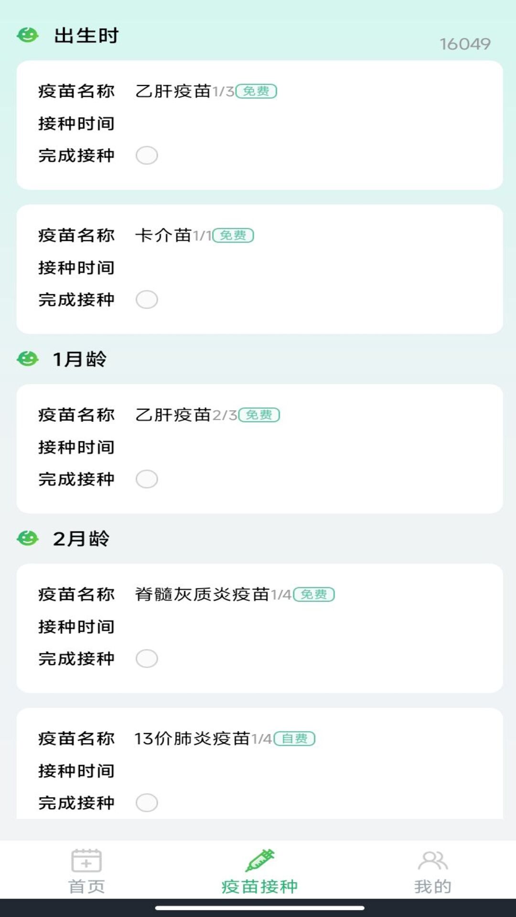Open the 首页 tab label
Viewport: 516px width, 917px height.
[x=86, y=887]
